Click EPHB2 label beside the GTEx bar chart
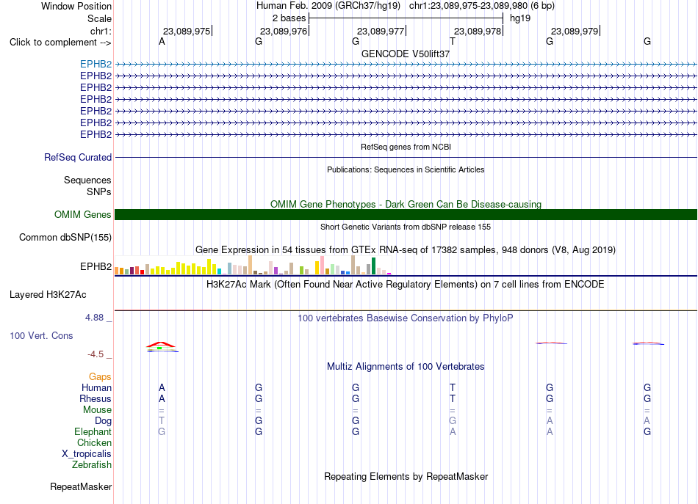The height and width of the screenshot is (504, 698). pos(96,266)
